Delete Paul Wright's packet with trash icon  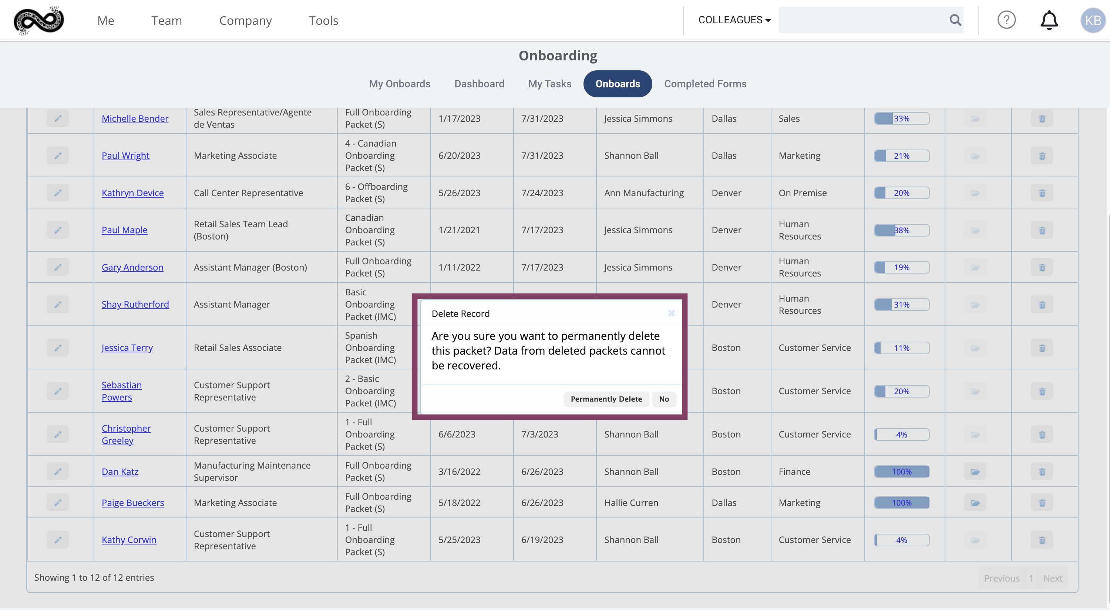click(1042, 155)
